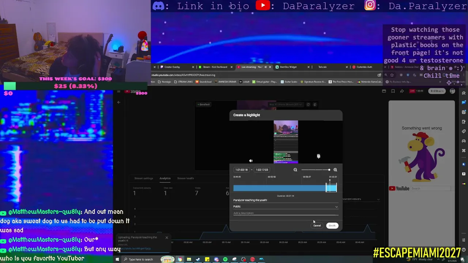Viewport: 468px width, 263px height.
Task: Click Create in the highlight dialog
Action: pyautogui.click(x=332, y=225)
